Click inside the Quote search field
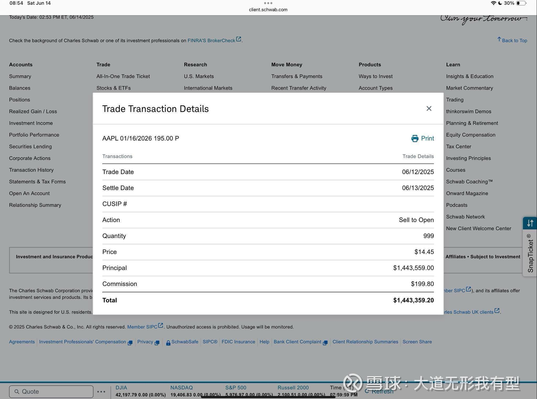The height and width of the screenshot is (399, 537). coord(51,391)
